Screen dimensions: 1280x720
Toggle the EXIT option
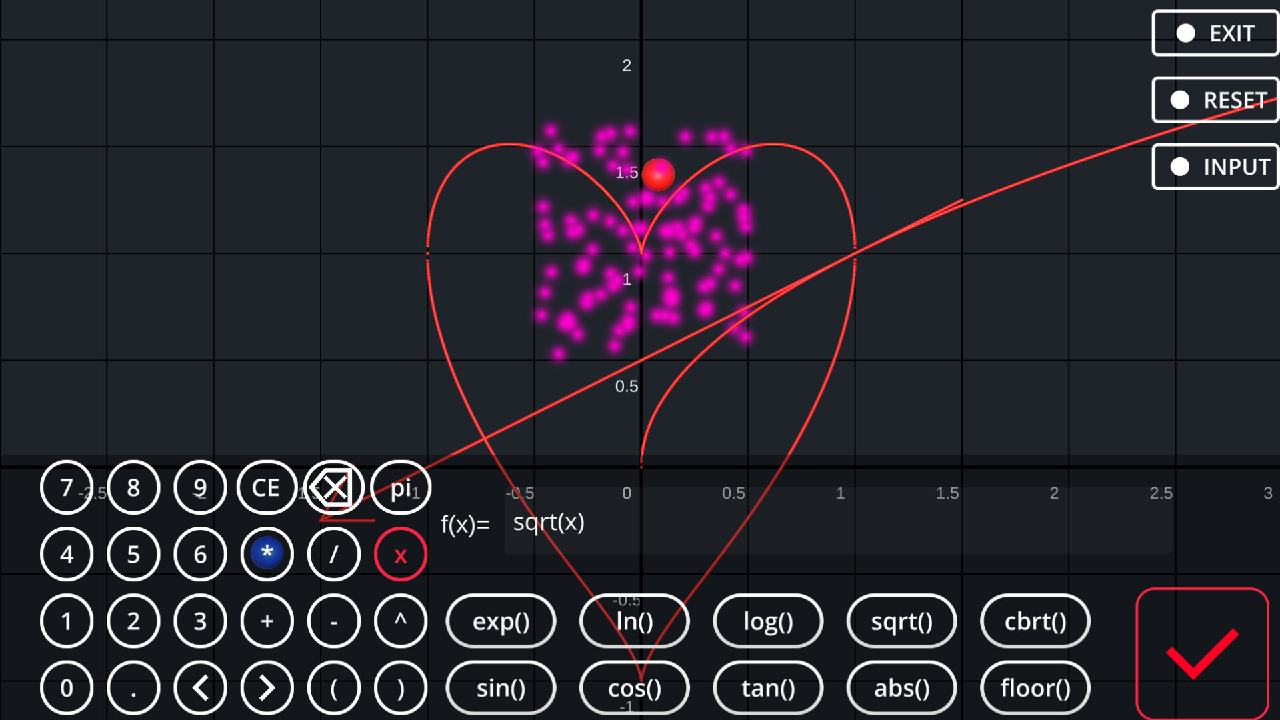[1215, 33]
